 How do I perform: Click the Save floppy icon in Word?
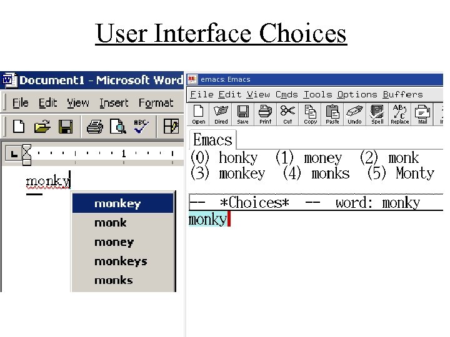[66, 127]
